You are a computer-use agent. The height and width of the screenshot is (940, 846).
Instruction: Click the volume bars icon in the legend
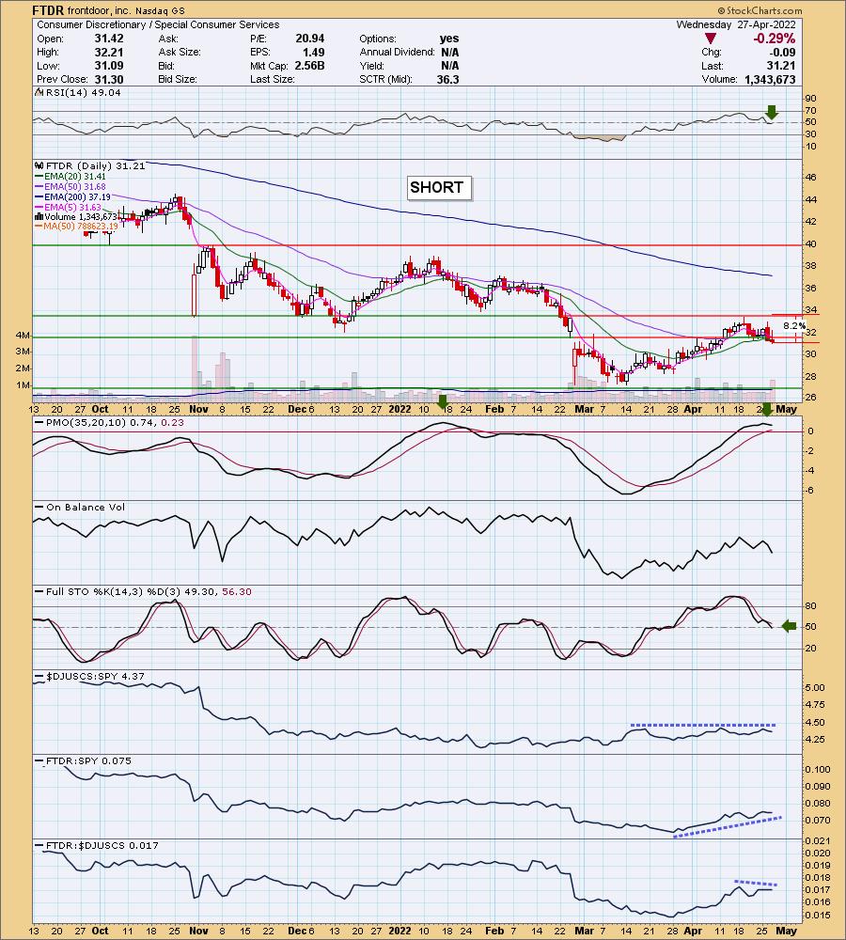(x=39, y=217)
